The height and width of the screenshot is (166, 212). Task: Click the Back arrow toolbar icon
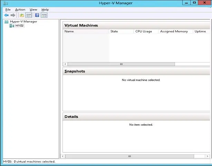6,15
